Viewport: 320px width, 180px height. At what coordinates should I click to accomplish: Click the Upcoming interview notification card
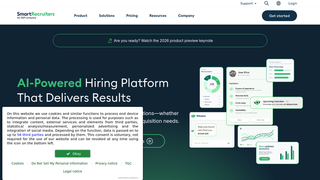(x=276, y=103)
